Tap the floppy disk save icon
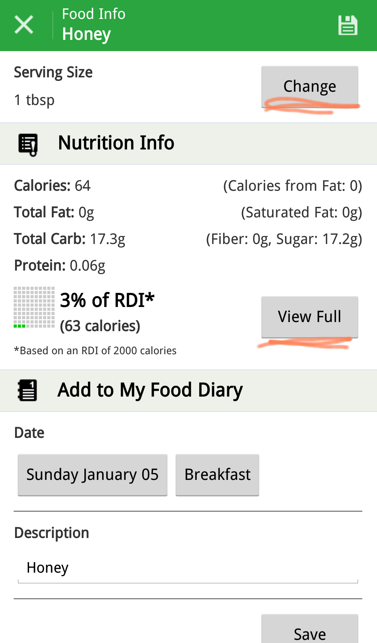377x643 pixels. pyautogui.click(x=348, y=25)
